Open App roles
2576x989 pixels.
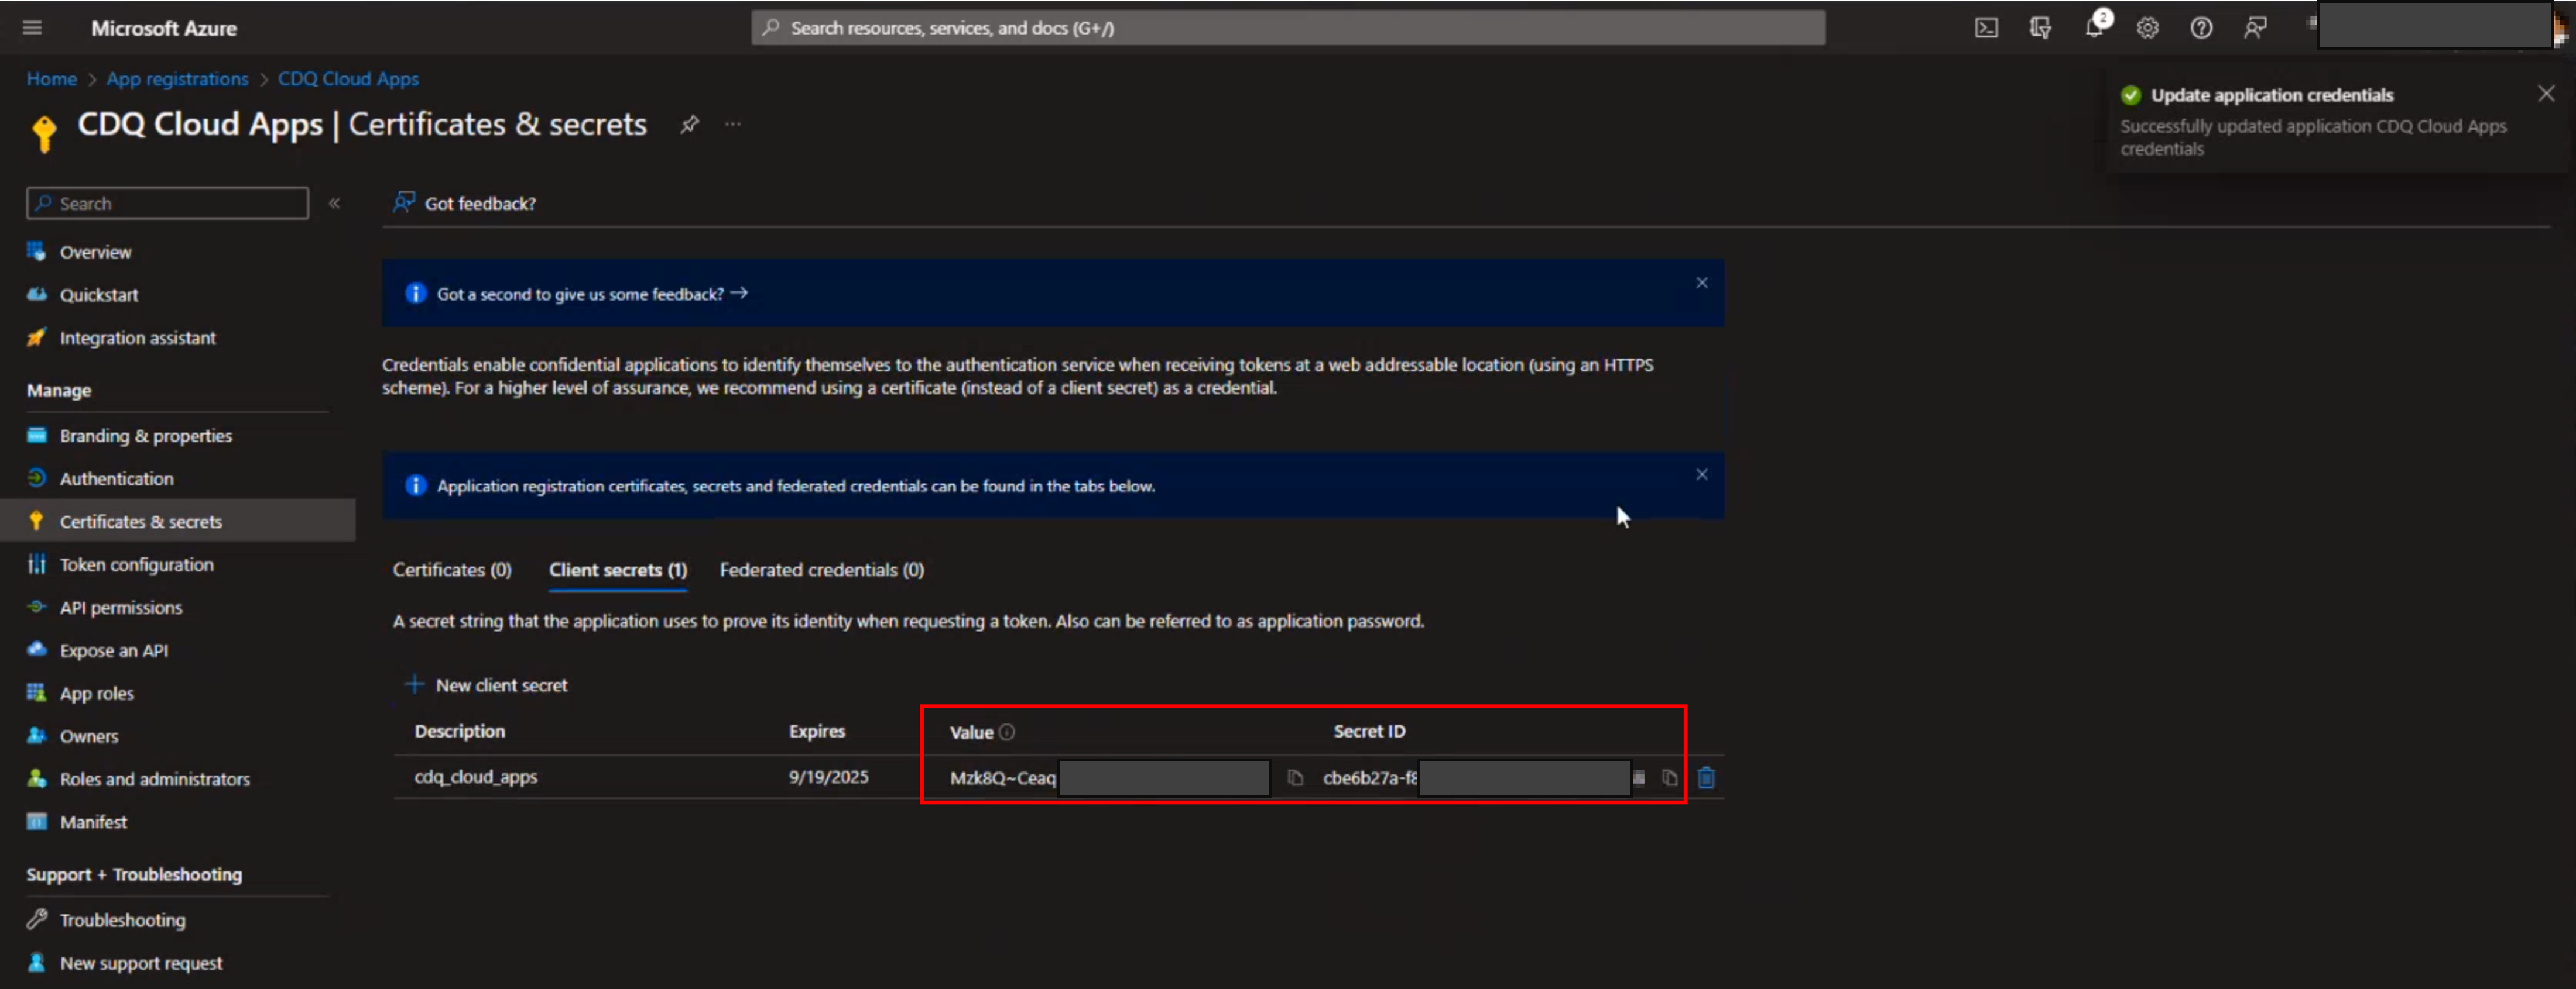coord(96,693)
